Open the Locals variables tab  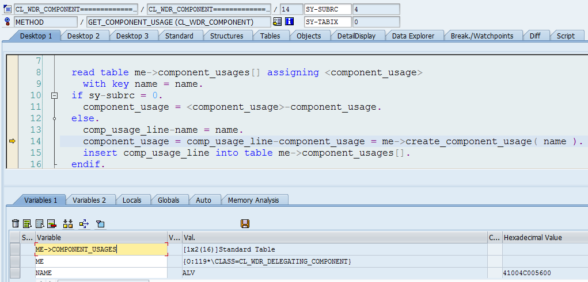132,200
